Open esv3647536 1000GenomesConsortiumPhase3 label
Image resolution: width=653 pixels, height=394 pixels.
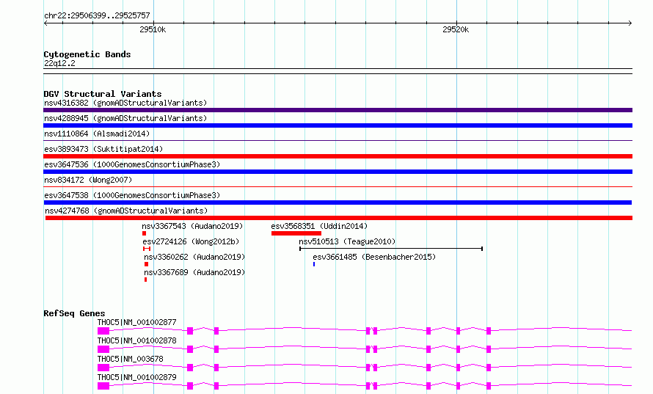point(132,164)
